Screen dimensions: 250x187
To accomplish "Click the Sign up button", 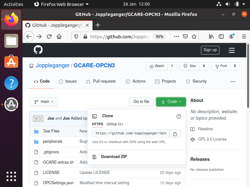I will (x=210, y=50).
